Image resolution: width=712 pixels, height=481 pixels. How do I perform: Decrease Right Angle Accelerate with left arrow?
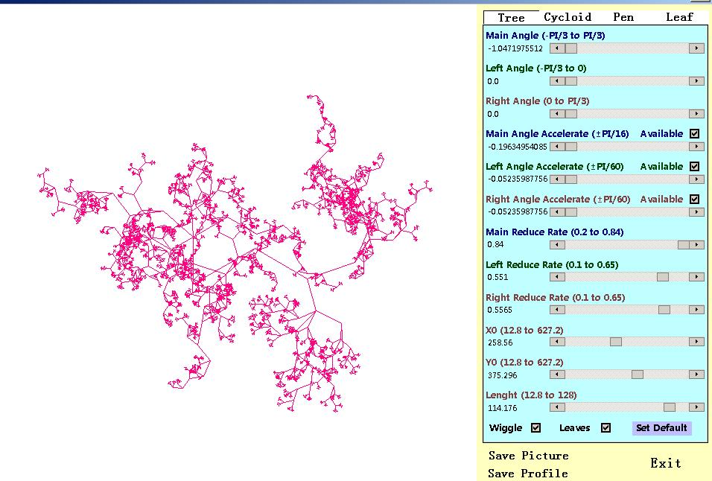tap(557, 212)
